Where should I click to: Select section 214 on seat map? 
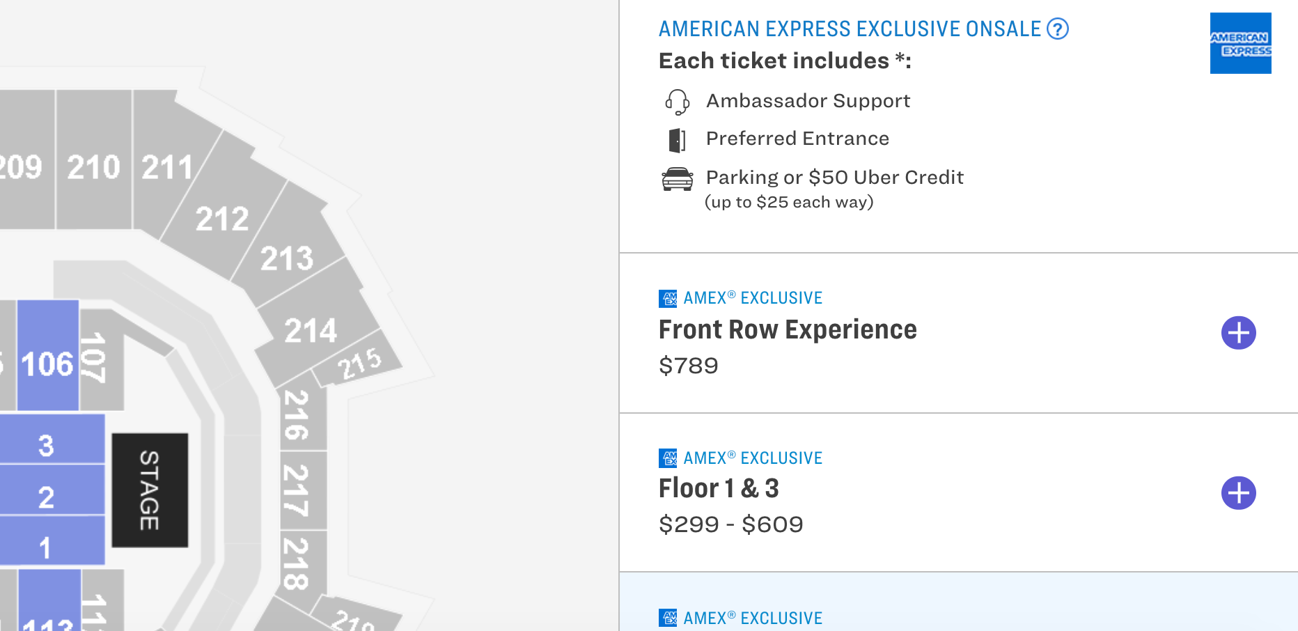pos(311,330)
